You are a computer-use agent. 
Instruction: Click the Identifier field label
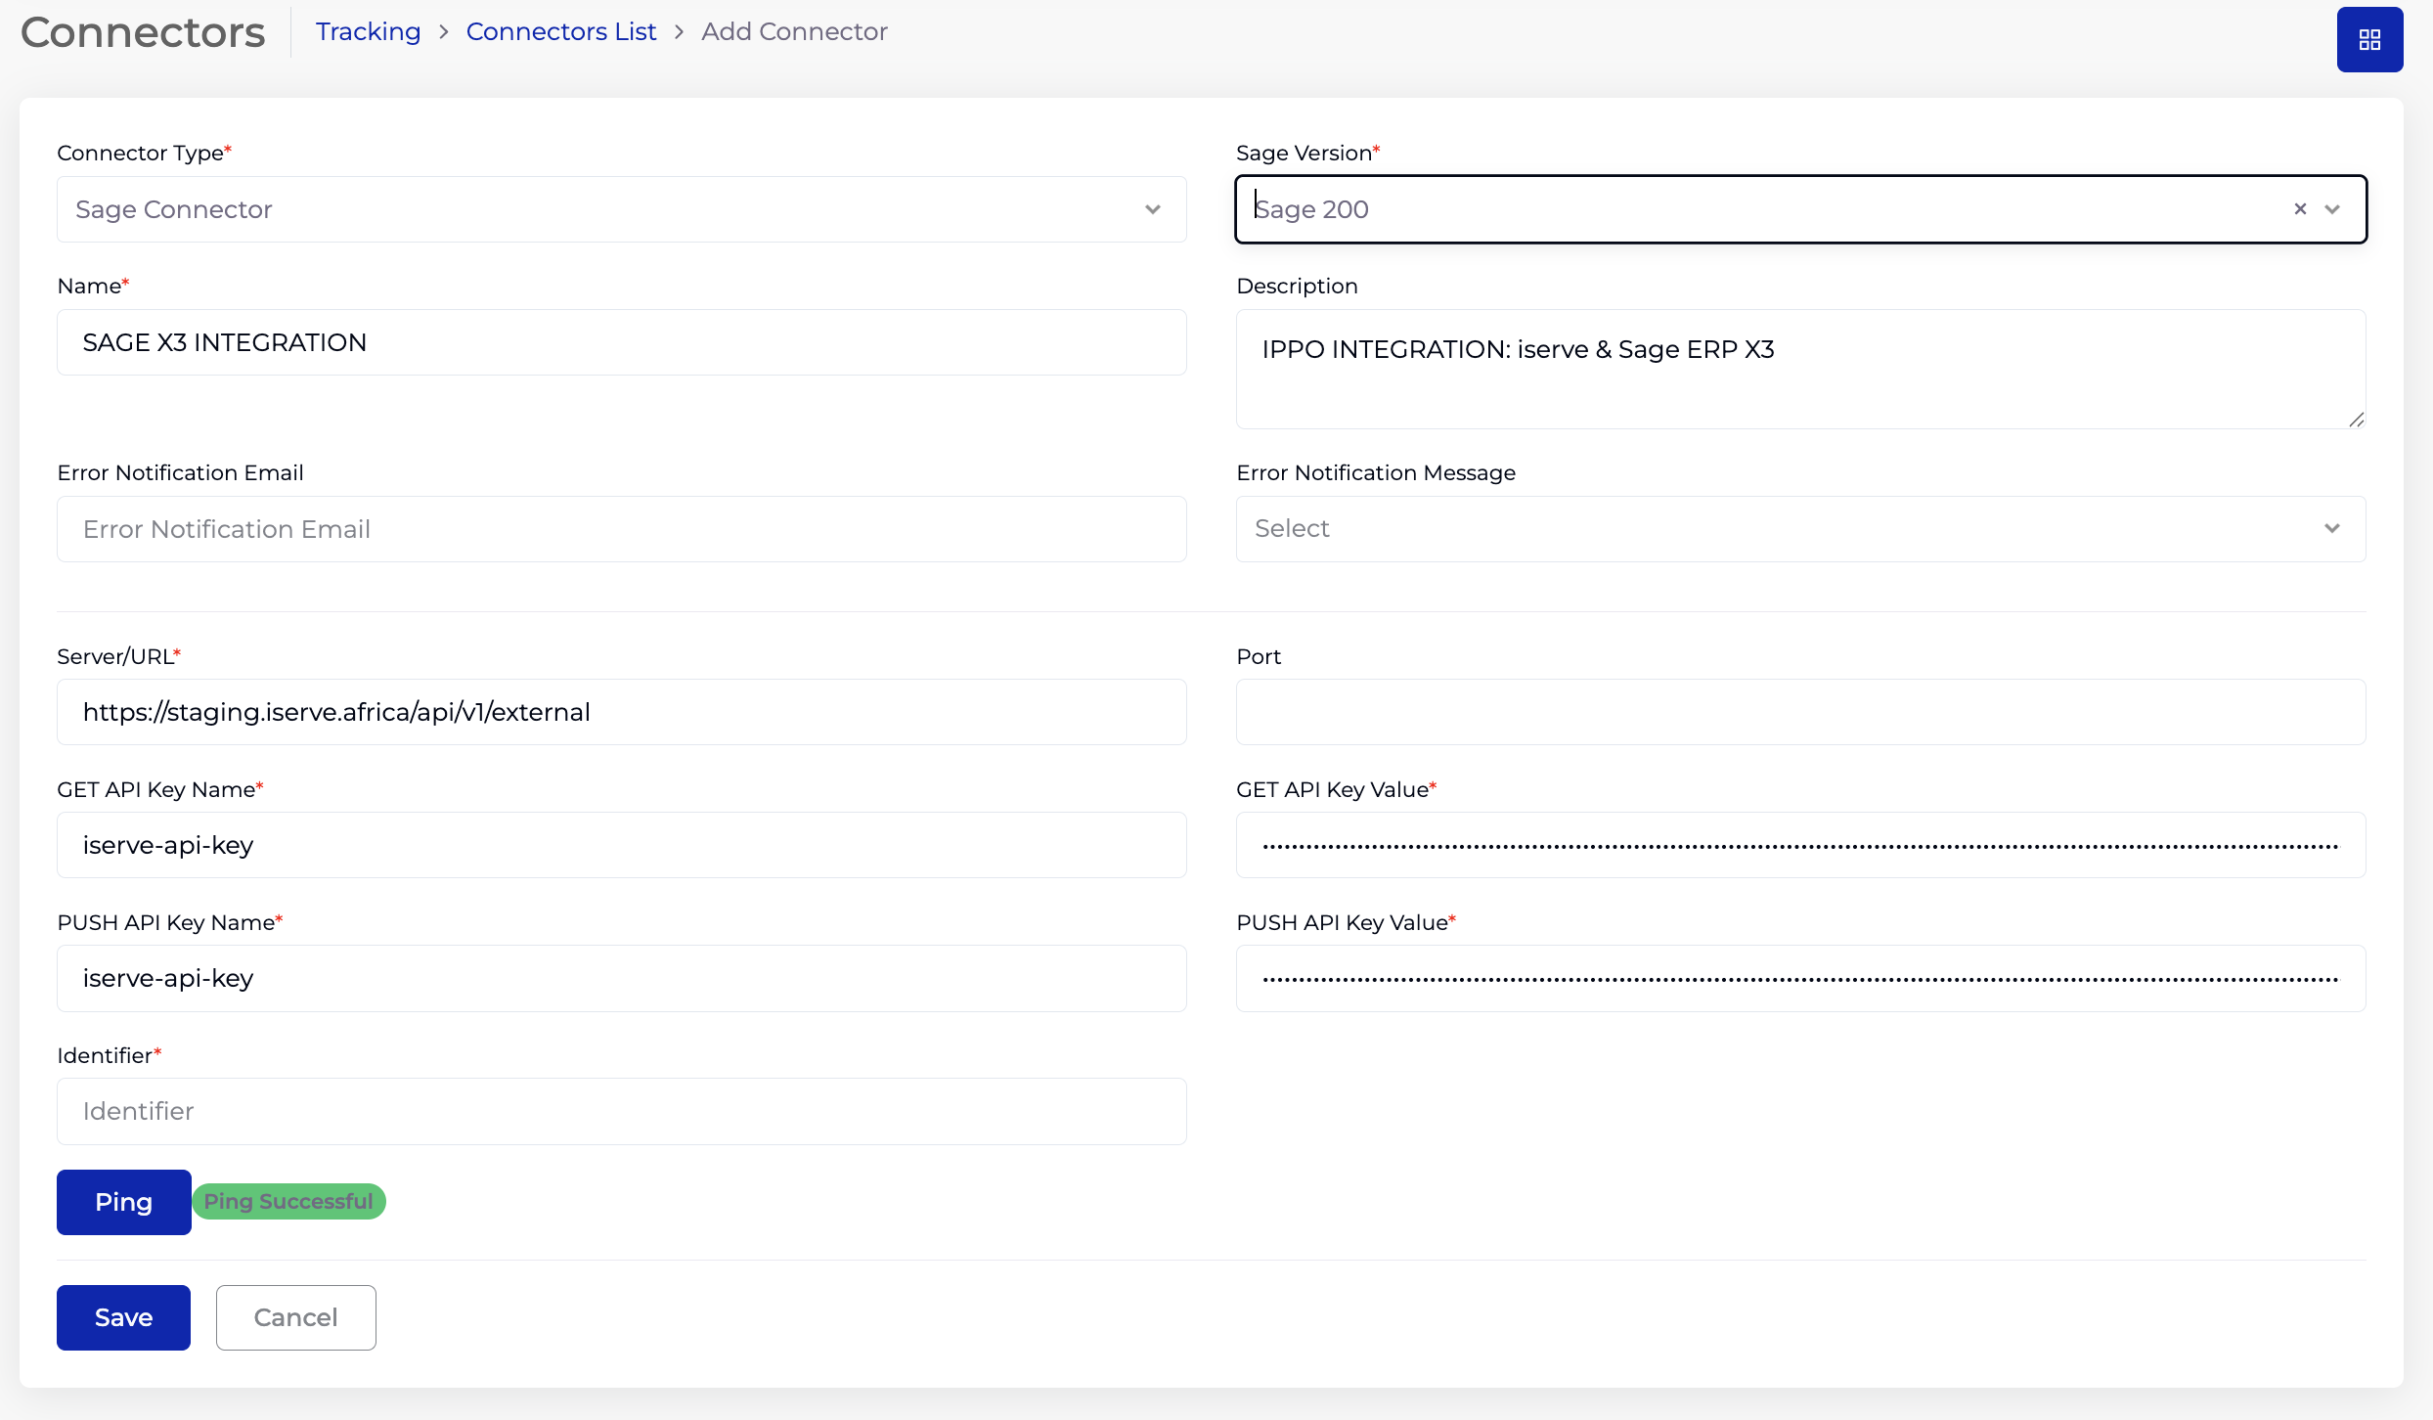click(x=109, y=1055)
